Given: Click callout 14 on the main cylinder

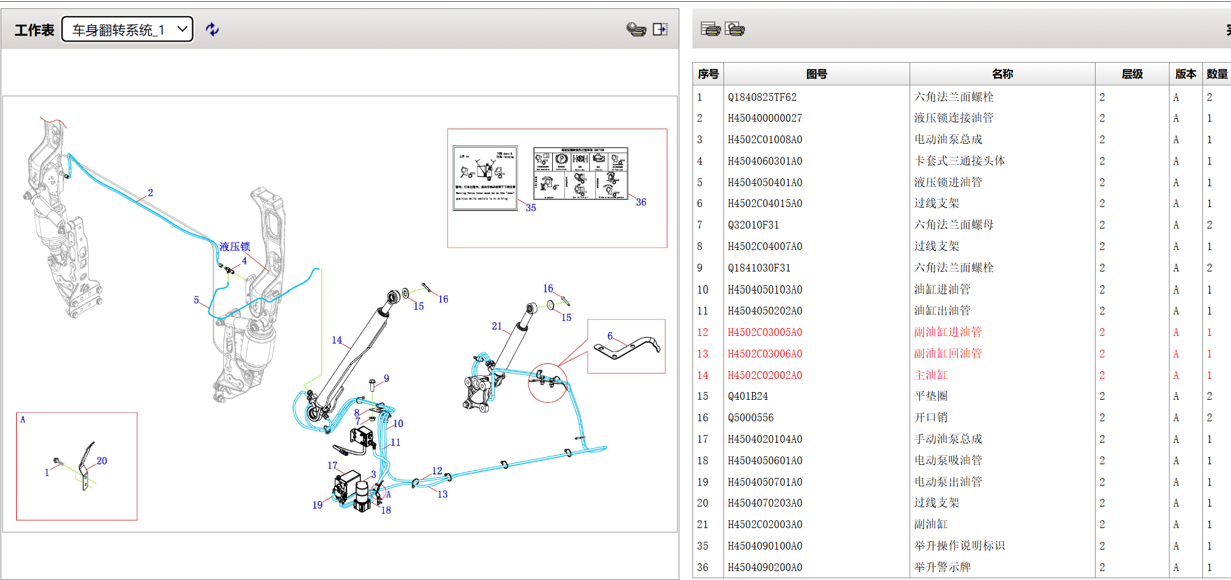Looking at the screenshot, I should 337,340.
